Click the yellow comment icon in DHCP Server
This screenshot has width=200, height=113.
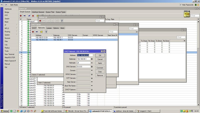(41, 32)
